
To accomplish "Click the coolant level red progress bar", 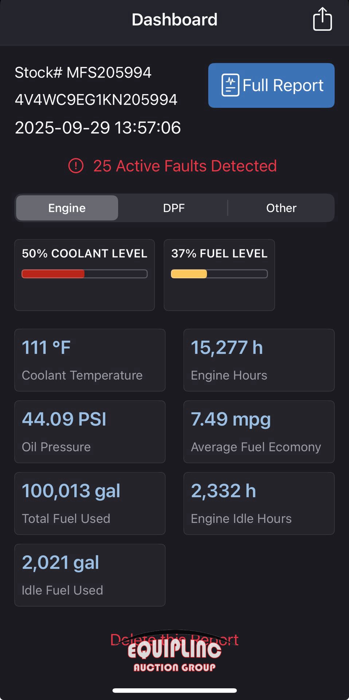I will [x=85, y=274].
